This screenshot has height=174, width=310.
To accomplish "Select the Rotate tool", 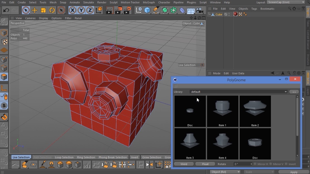I will pos(53,10).
